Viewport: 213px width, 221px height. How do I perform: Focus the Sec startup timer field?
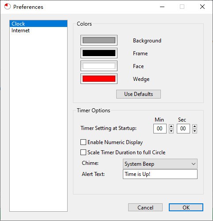point(183,129)
